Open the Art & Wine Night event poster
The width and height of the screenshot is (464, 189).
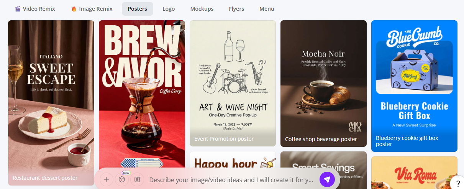[x=233, y=83]
